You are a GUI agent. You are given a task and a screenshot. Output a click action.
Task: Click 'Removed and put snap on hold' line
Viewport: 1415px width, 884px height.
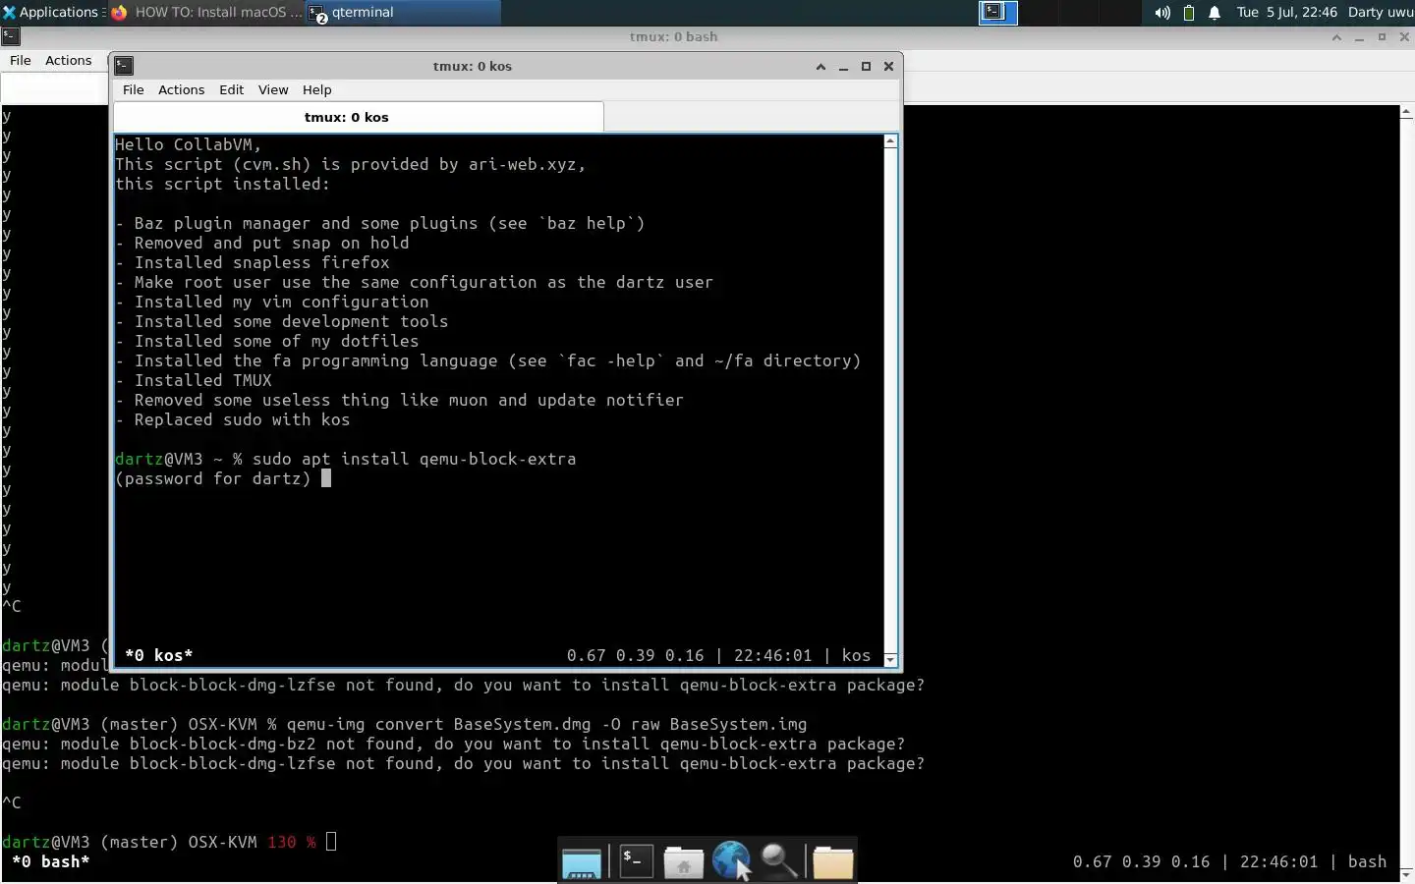(261, 243)
